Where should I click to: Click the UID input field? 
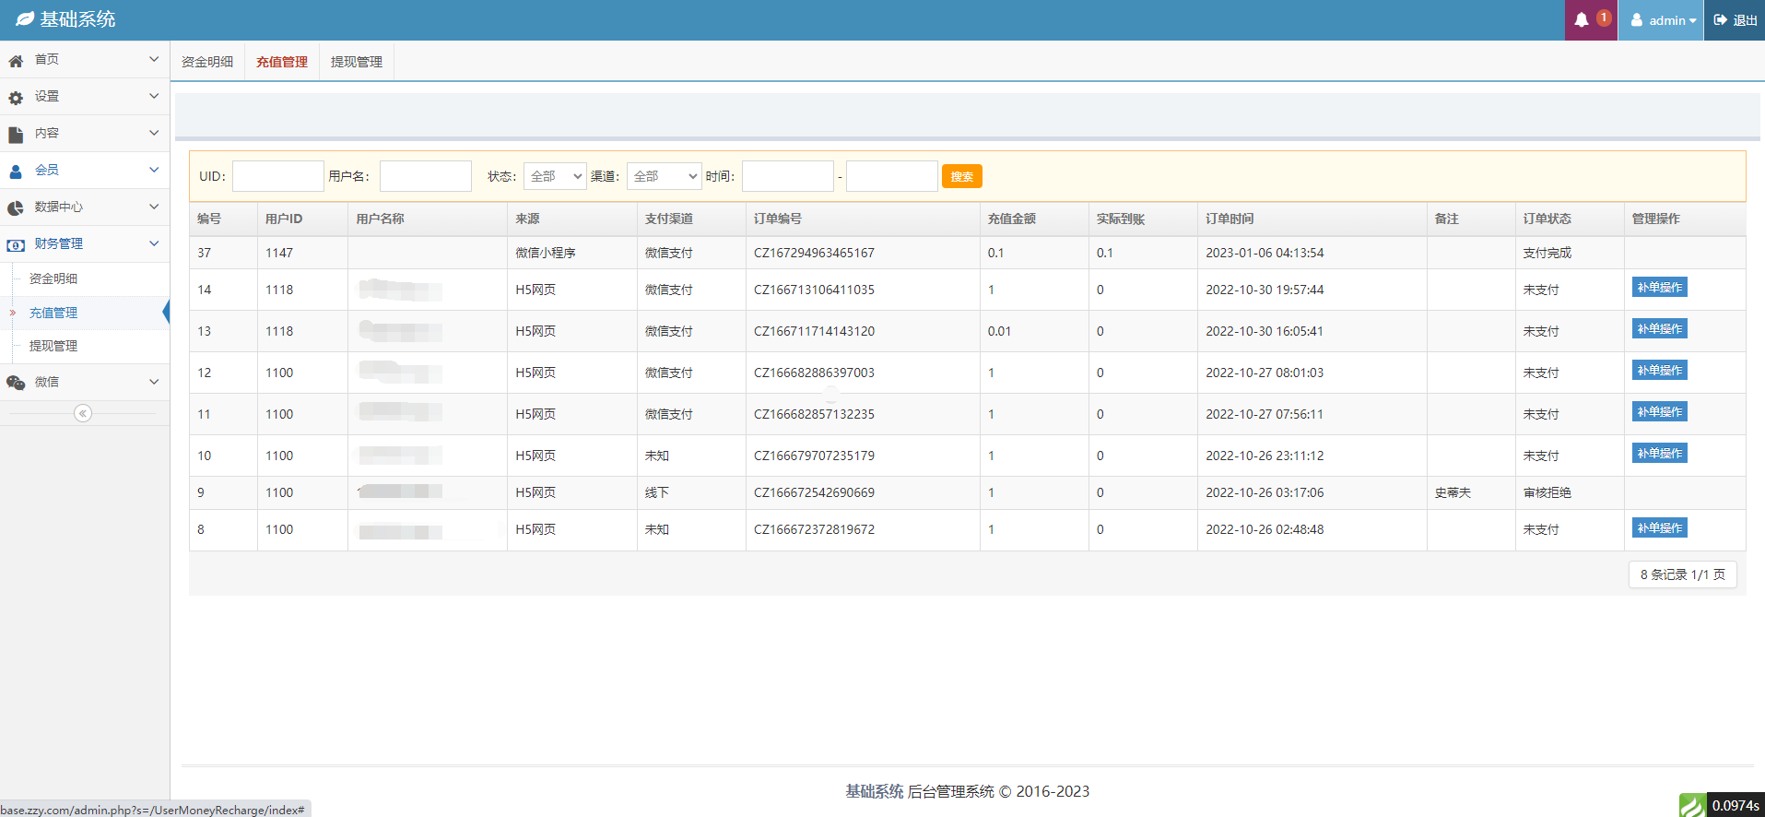(277, 176)
